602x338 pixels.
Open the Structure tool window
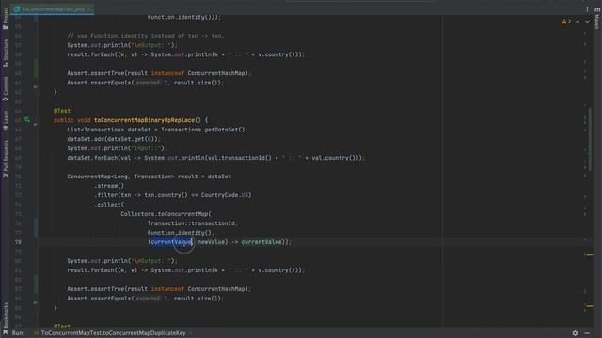coord(5,53)
